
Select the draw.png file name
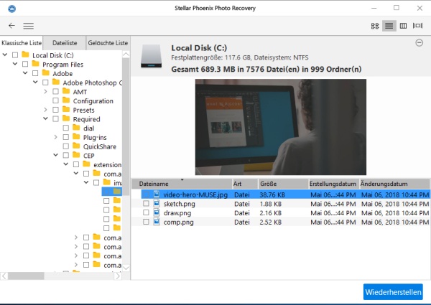[177, 212]
